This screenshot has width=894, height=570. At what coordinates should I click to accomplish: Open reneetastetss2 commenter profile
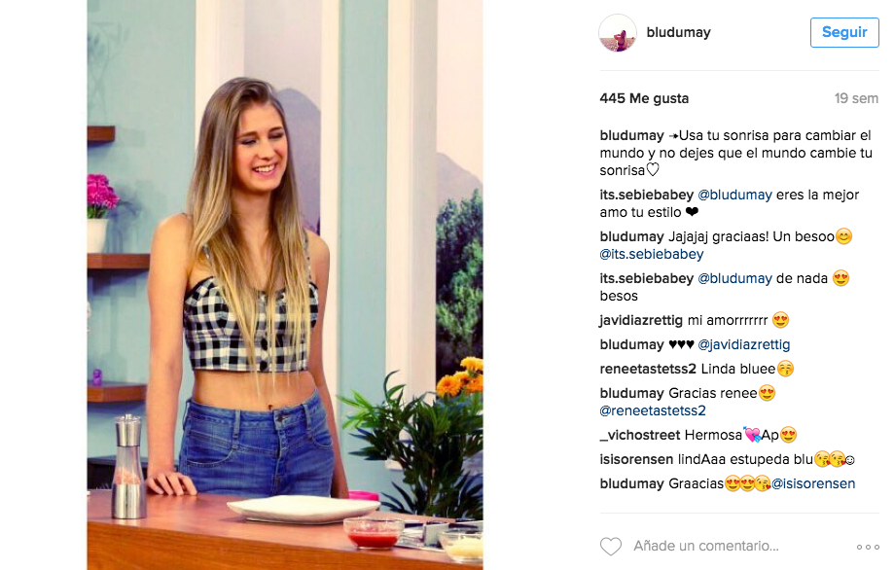click(x=648, y=369)
